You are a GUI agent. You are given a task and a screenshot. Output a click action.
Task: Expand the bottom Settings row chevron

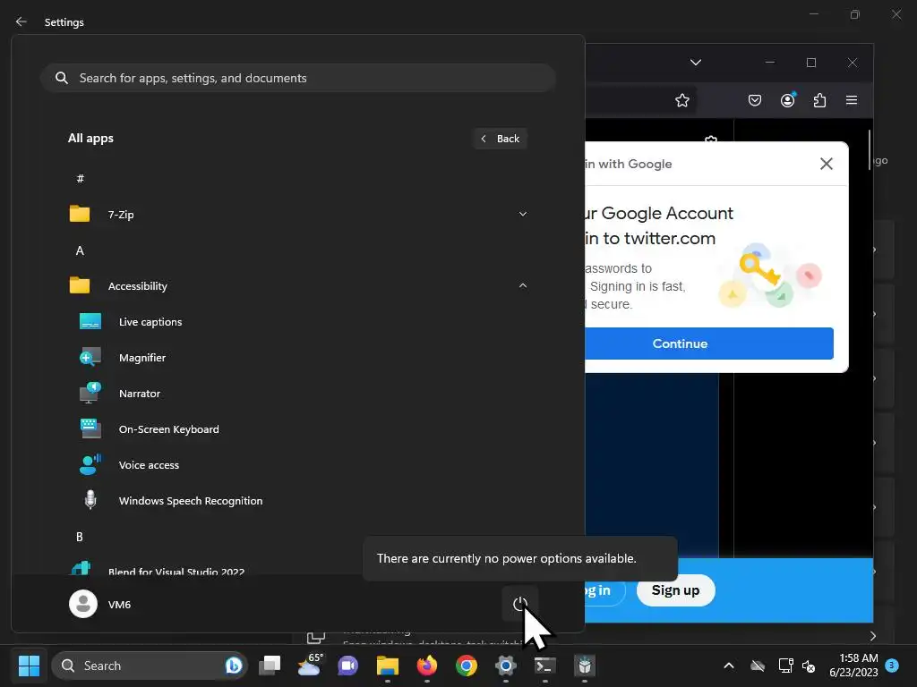(x=873, y=636)
